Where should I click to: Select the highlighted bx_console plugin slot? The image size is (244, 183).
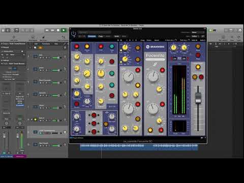[20, 105]
